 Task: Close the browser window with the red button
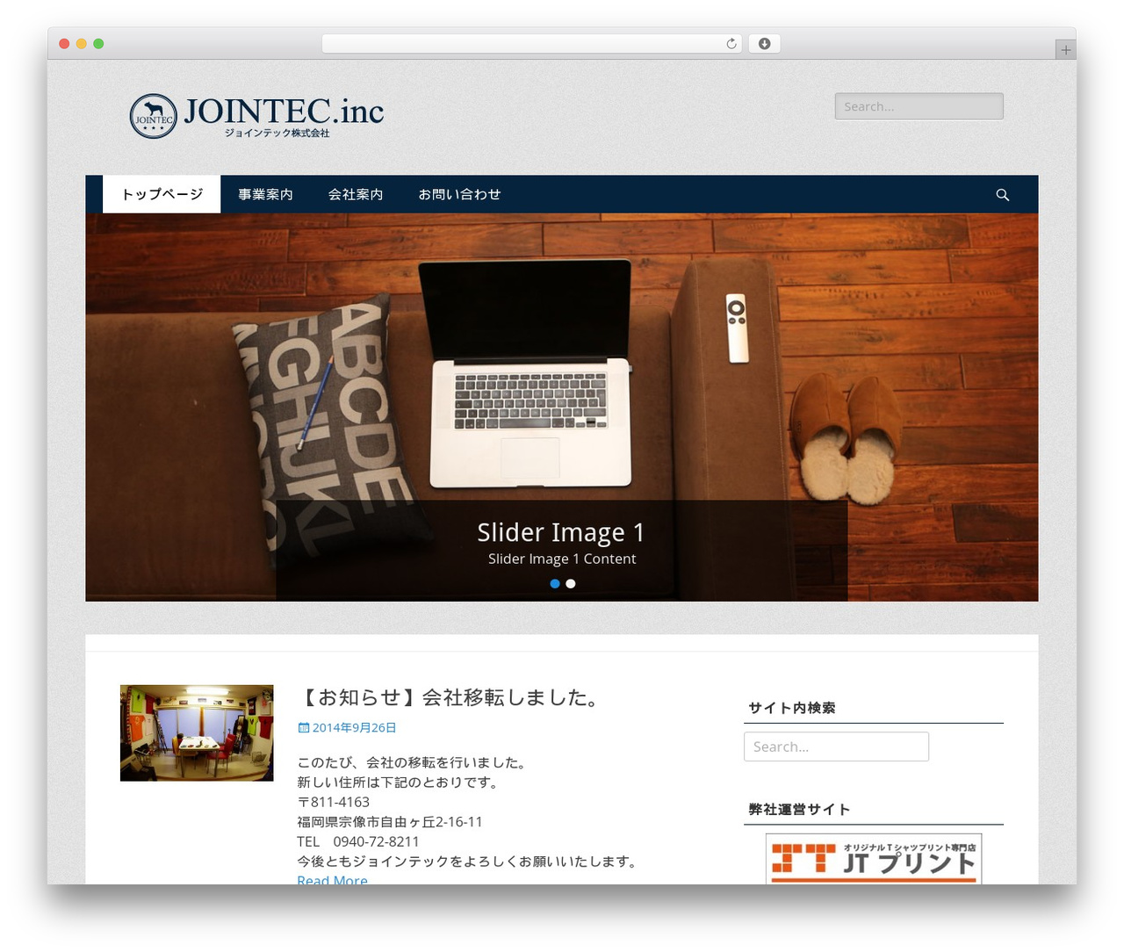pos(64,44)
